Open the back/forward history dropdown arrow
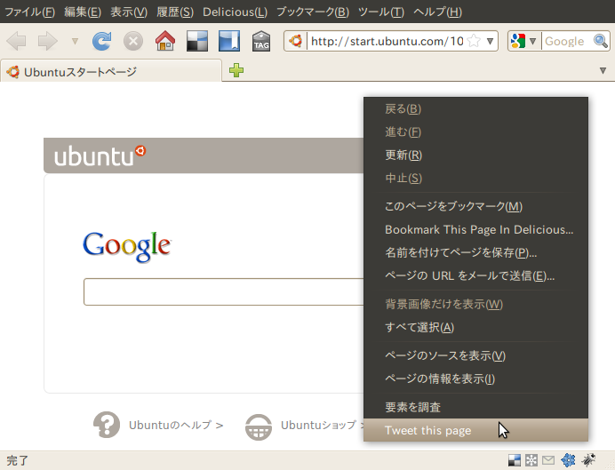Viewport: 615px width, 470px height. (x=75, y=41)
